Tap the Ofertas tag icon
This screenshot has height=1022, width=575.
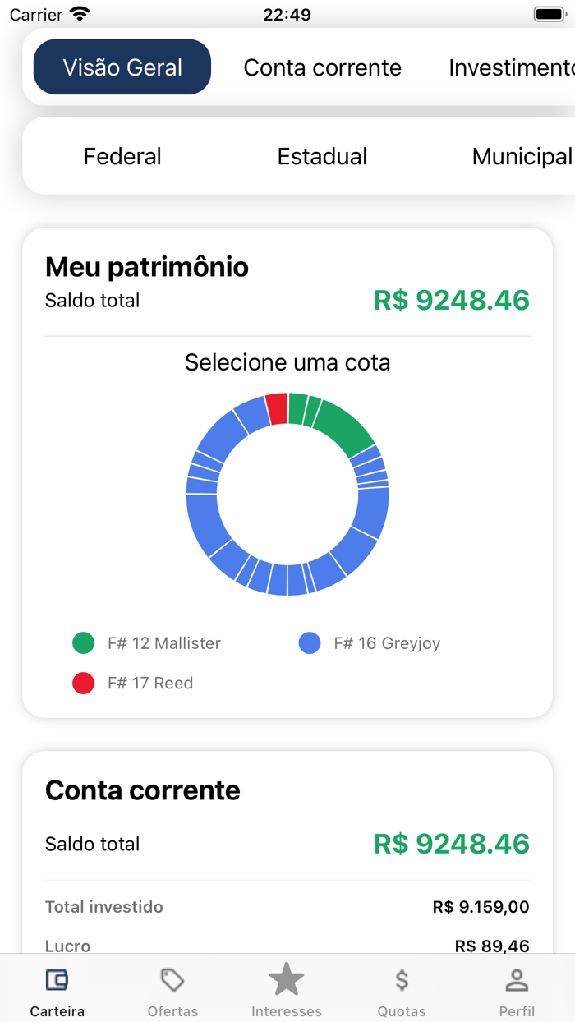(172, 979)
